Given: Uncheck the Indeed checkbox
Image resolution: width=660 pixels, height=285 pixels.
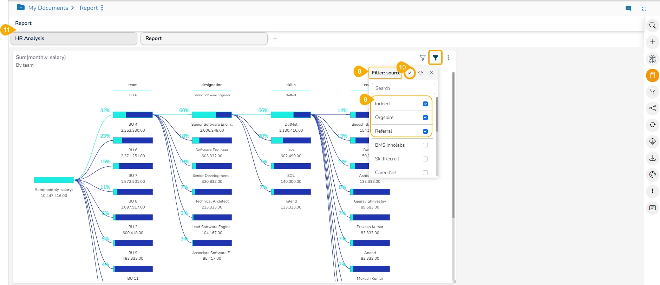Looking at the screenshot, I should [x=425, y=104].
